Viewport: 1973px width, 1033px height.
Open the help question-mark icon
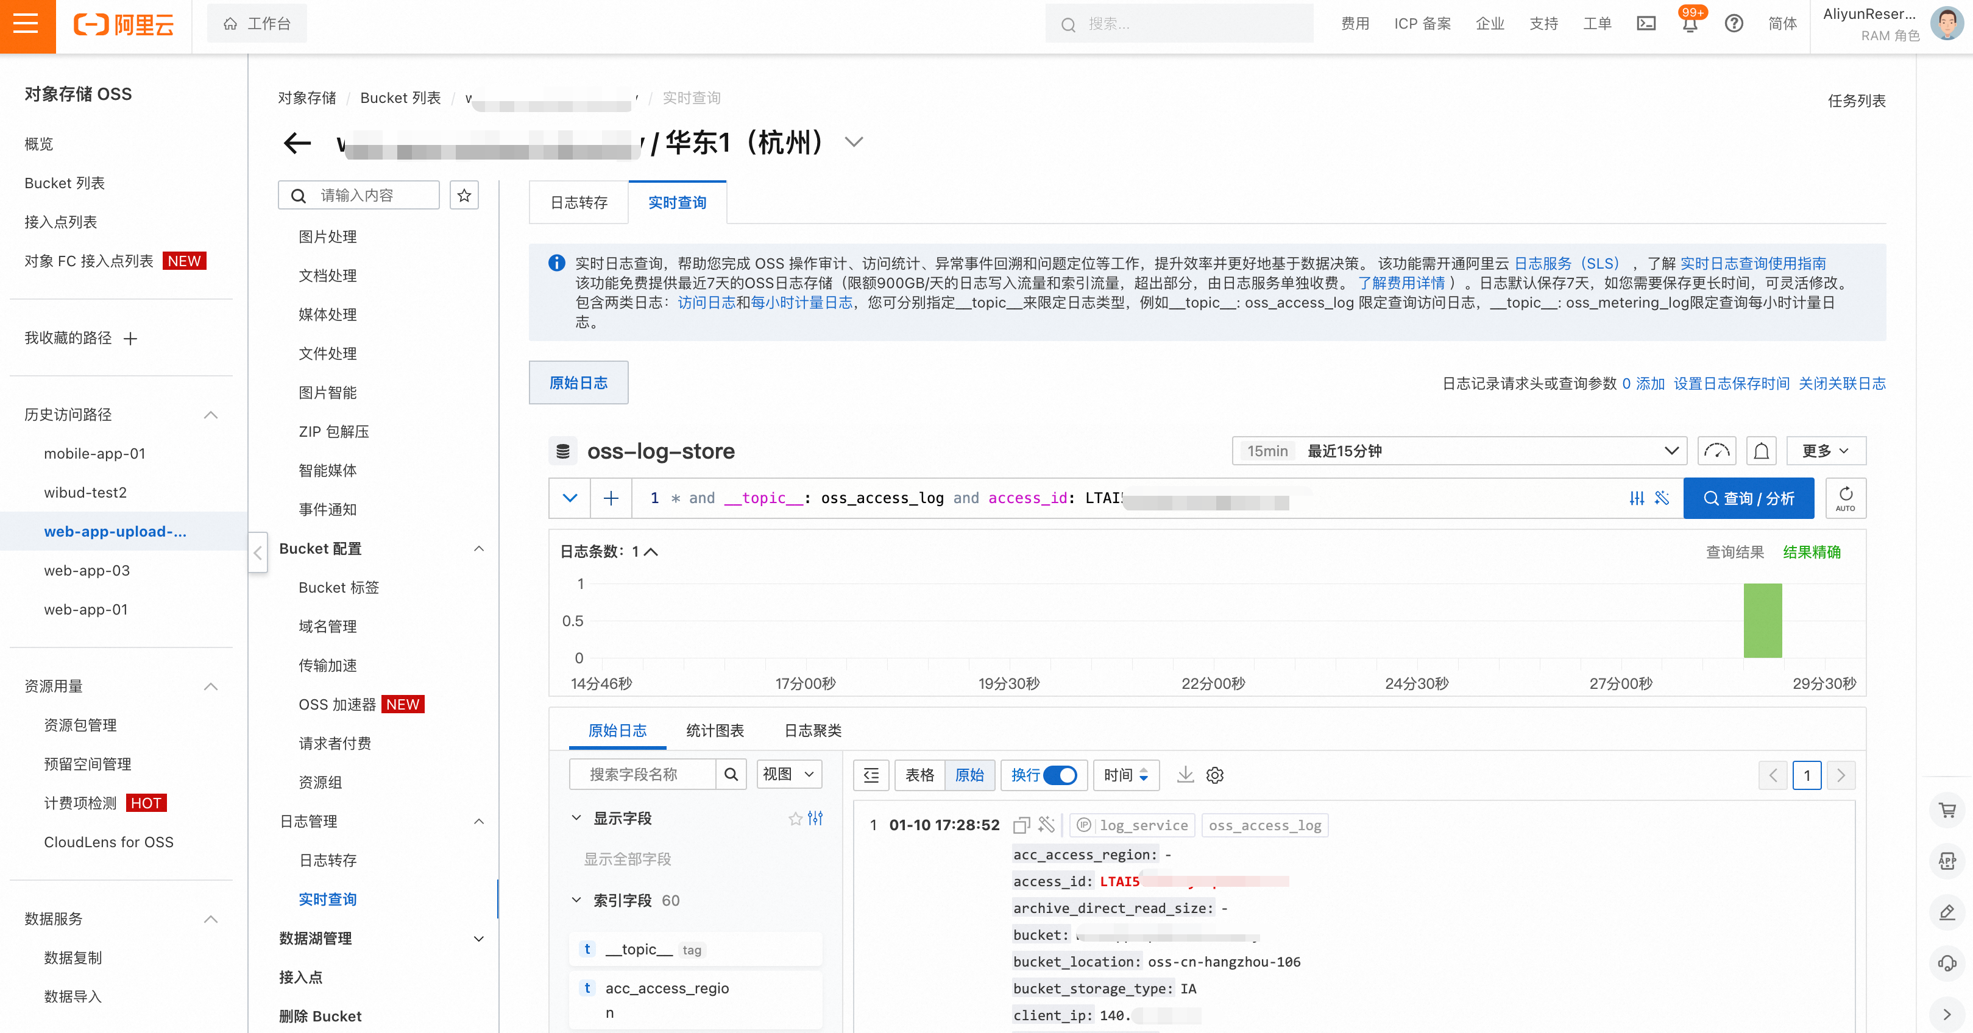(1734, 24)
